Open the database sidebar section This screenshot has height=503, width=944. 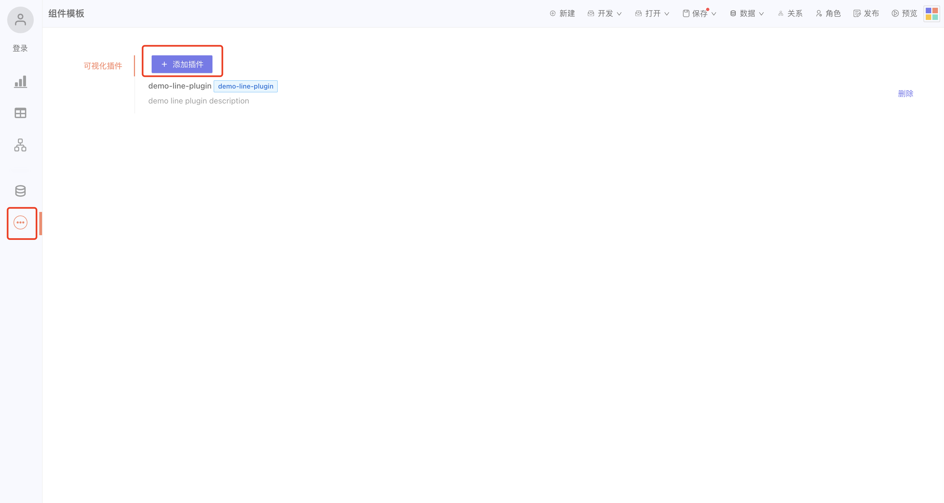[x=20, y=191]
